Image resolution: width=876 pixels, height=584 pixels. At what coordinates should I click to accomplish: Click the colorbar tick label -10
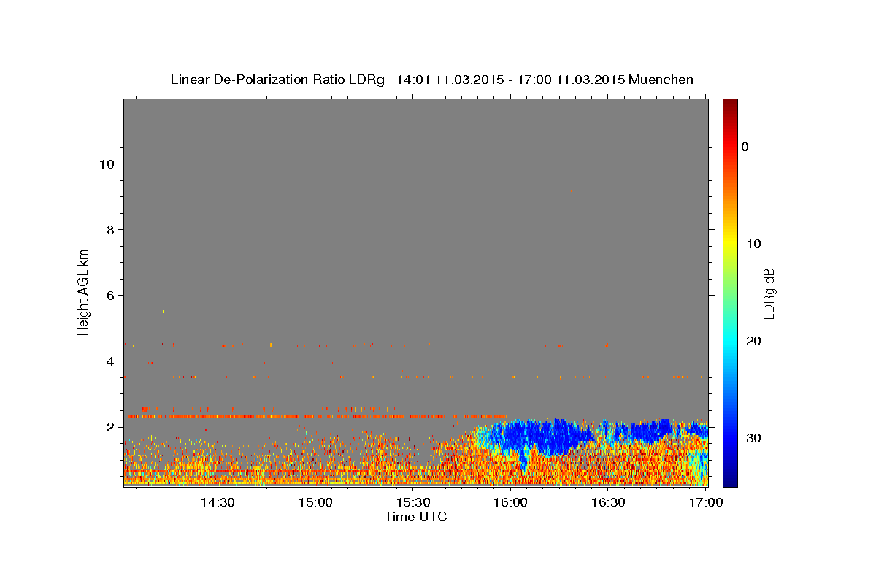752,244
